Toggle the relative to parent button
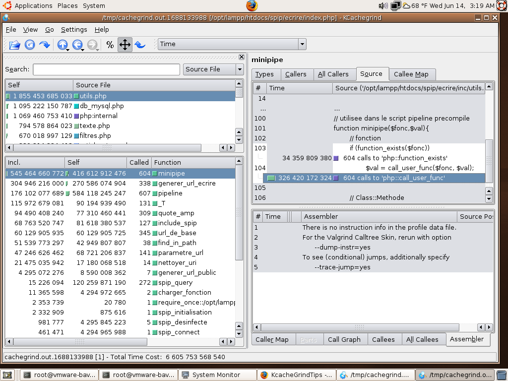This screenshot has height=381, width=508. click(x=140, y=45)
